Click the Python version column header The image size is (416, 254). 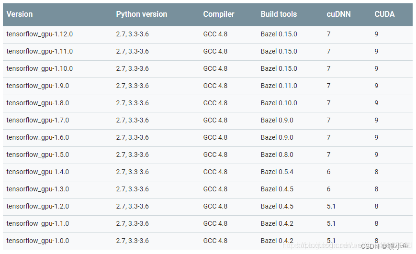coord(141,14)
